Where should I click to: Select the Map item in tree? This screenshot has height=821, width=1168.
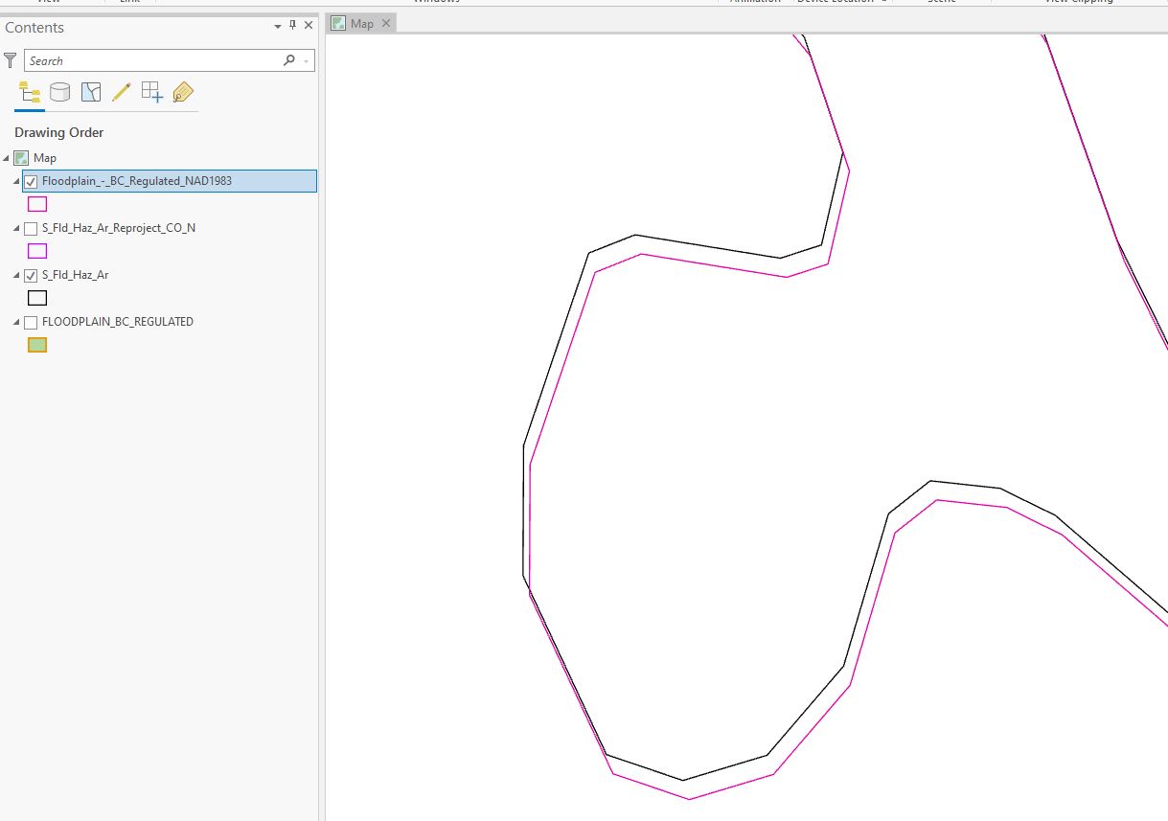(45, 158)
